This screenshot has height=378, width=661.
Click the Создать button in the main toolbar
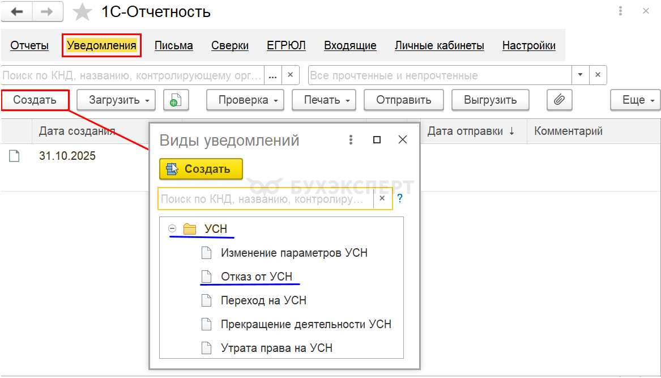tap(35, 100)
